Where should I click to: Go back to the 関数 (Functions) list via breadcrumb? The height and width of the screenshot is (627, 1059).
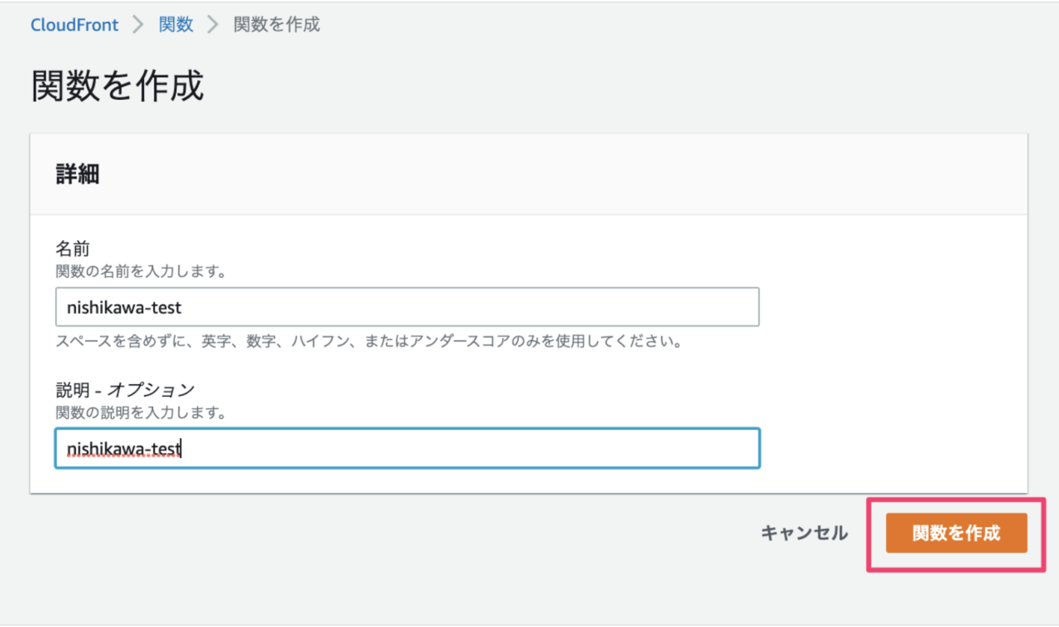tap(176, 24)
